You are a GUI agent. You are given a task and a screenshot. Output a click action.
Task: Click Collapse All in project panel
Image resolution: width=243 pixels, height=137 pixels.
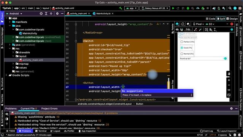click(51, 14)
